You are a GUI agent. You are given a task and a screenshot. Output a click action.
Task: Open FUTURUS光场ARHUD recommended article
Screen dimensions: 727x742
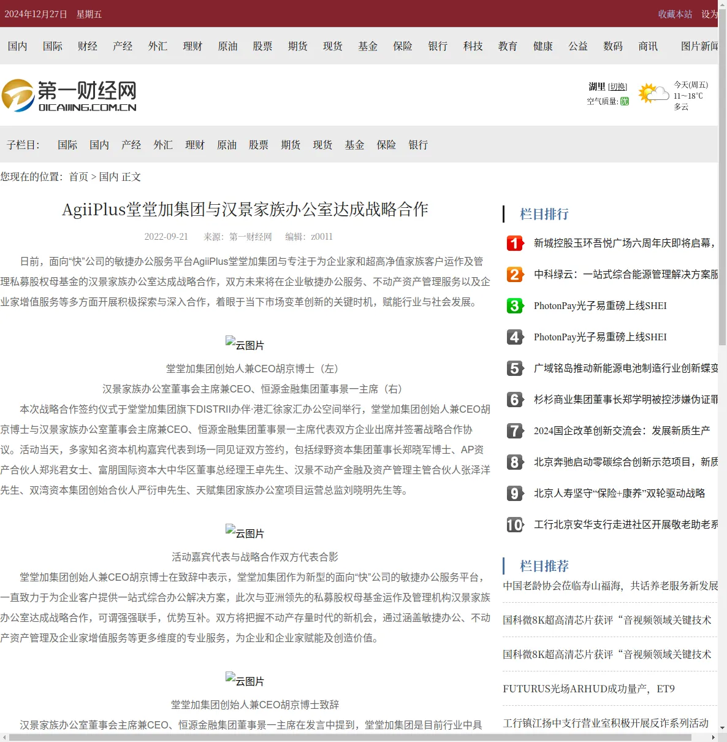click(588, 689)
